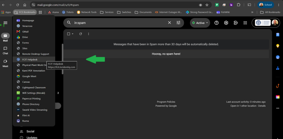Toggle Gmail main menu hamburger
This screenshot has height=139, width=283.
(6, 23)
